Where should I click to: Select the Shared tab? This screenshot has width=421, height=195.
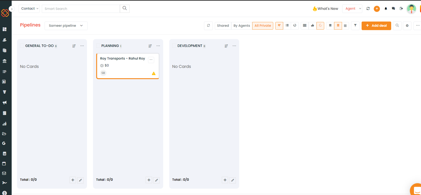[x=223, y=26]
